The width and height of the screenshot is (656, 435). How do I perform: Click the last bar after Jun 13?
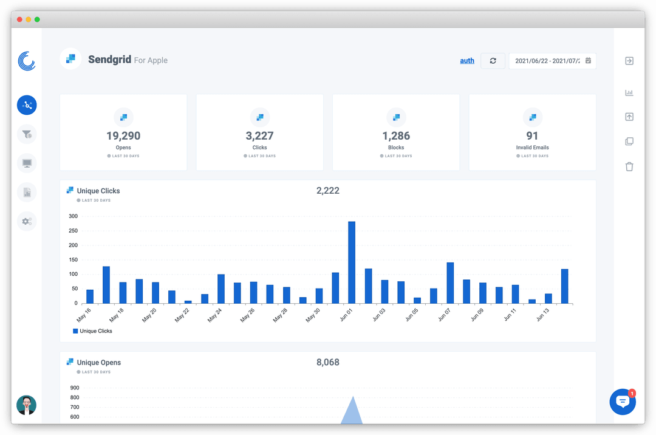tap(565, 286)
